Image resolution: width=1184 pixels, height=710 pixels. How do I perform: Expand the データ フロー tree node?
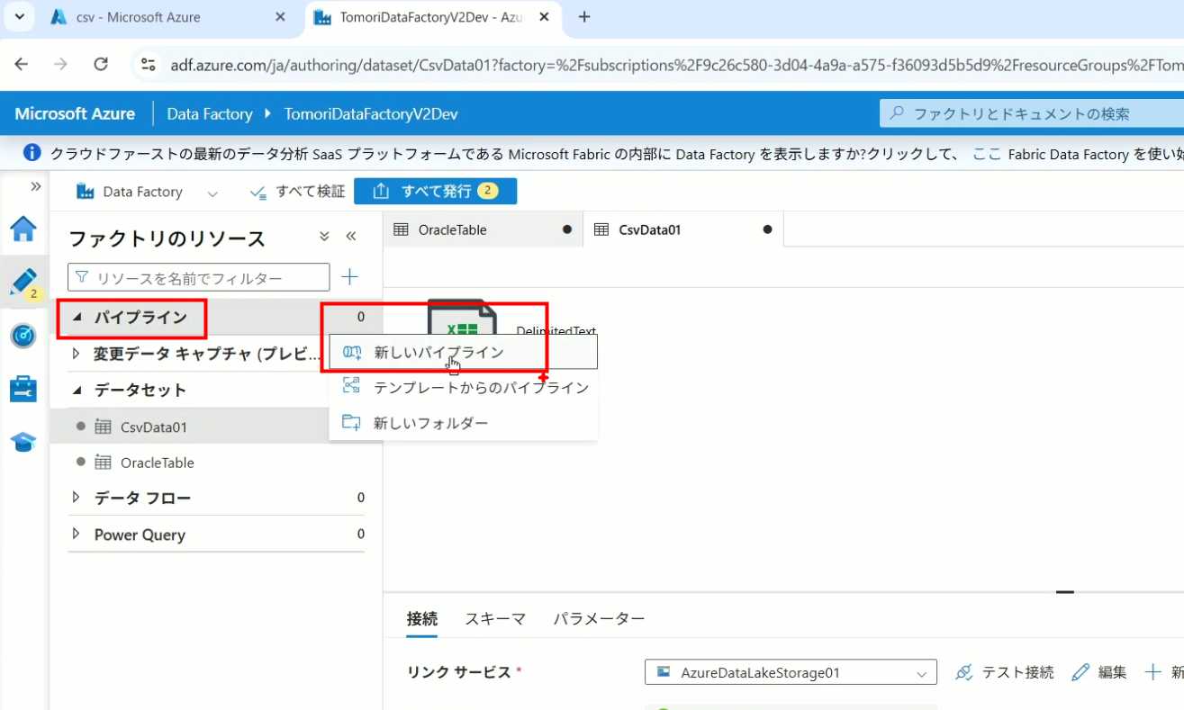click(77, 498)
